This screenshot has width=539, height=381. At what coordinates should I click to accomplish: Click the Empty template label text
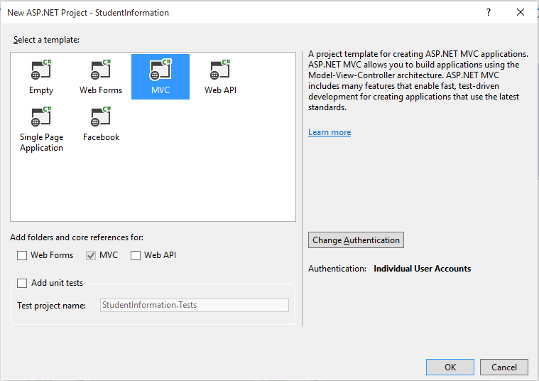coord(41,90)
